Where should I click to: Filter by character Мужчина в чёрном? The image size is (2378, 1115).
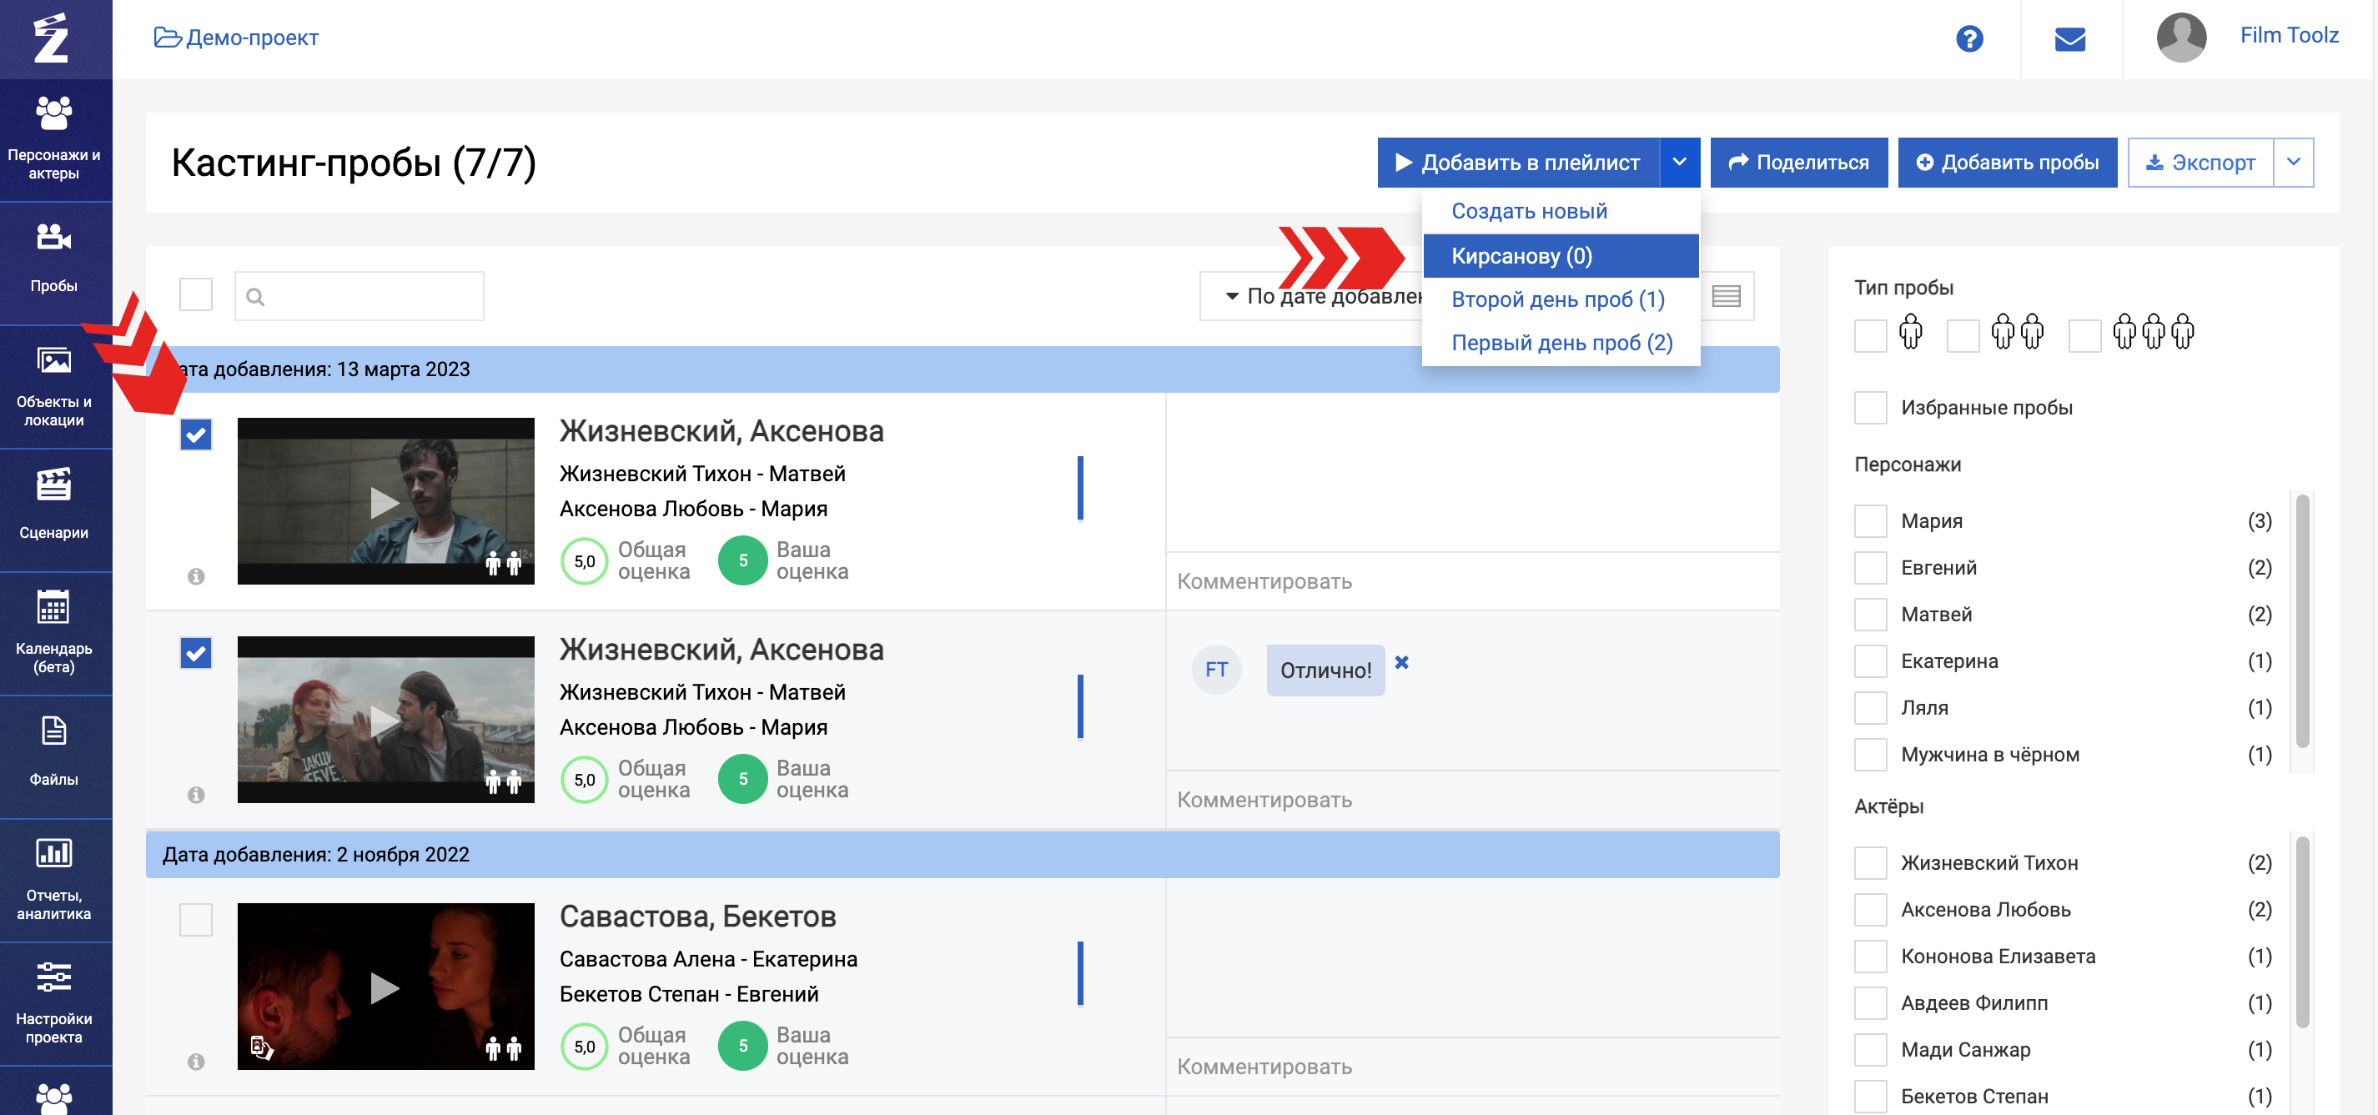point(1870,755)
